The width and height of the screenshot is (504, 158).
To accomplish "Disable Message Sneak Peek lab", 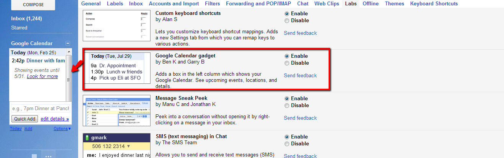I will 287,106.
